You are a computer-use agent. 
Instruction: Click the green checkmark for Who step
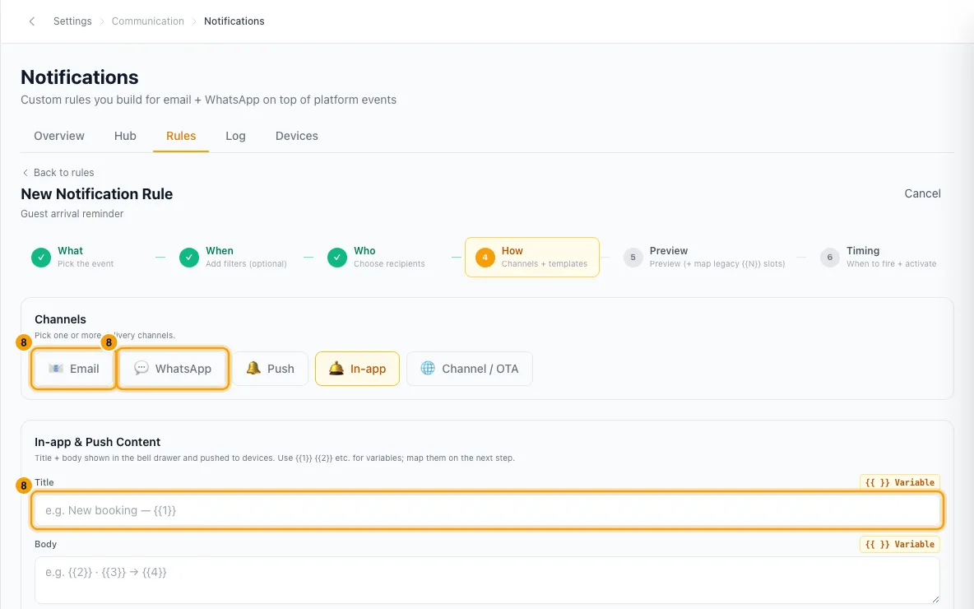click(x=336, y=258)
